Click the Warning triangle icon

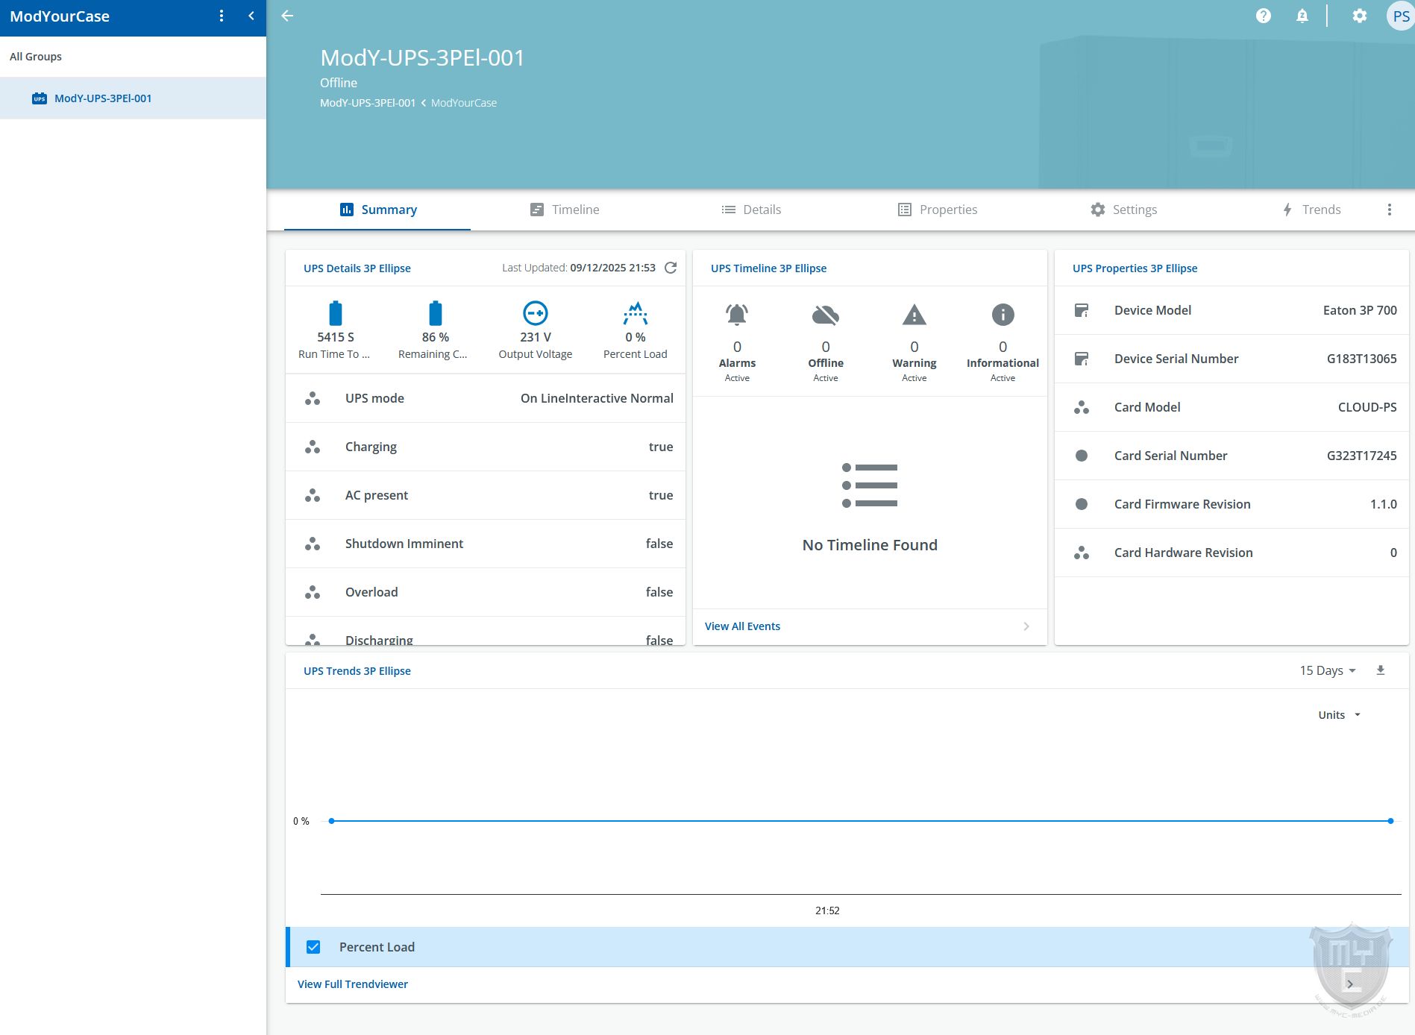pos(914,315)
